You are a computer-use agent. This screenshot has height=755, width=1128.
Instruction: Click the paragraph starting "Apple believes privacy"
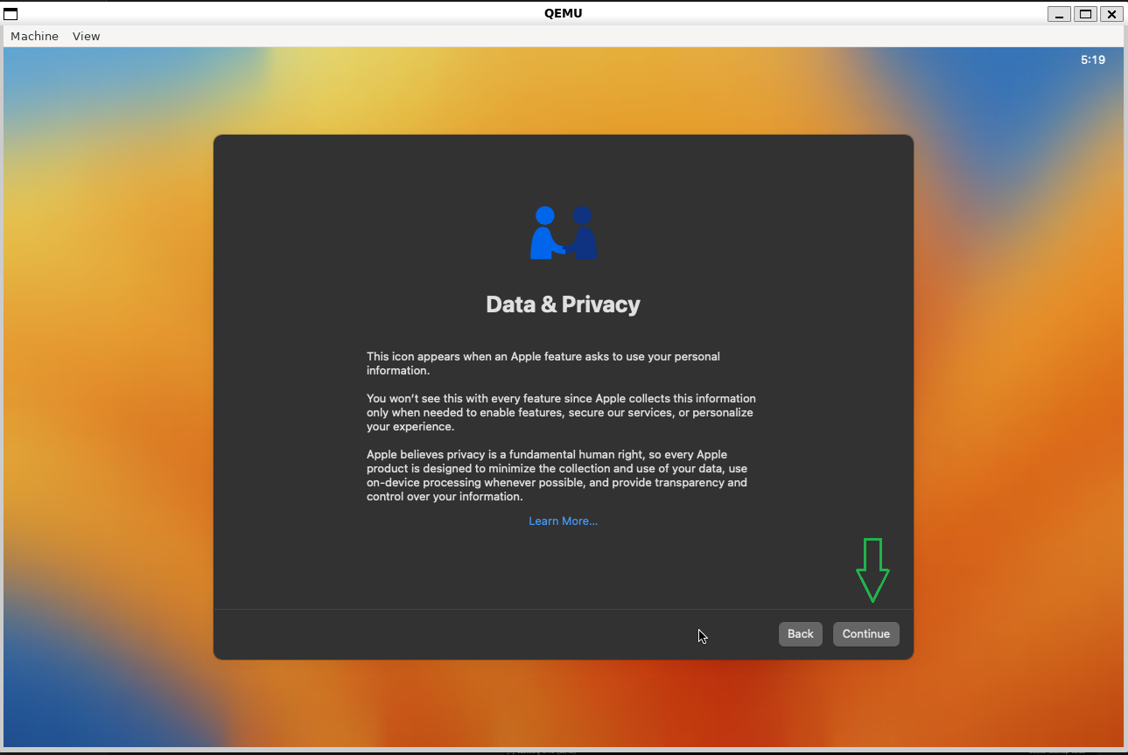pos(557,475)
